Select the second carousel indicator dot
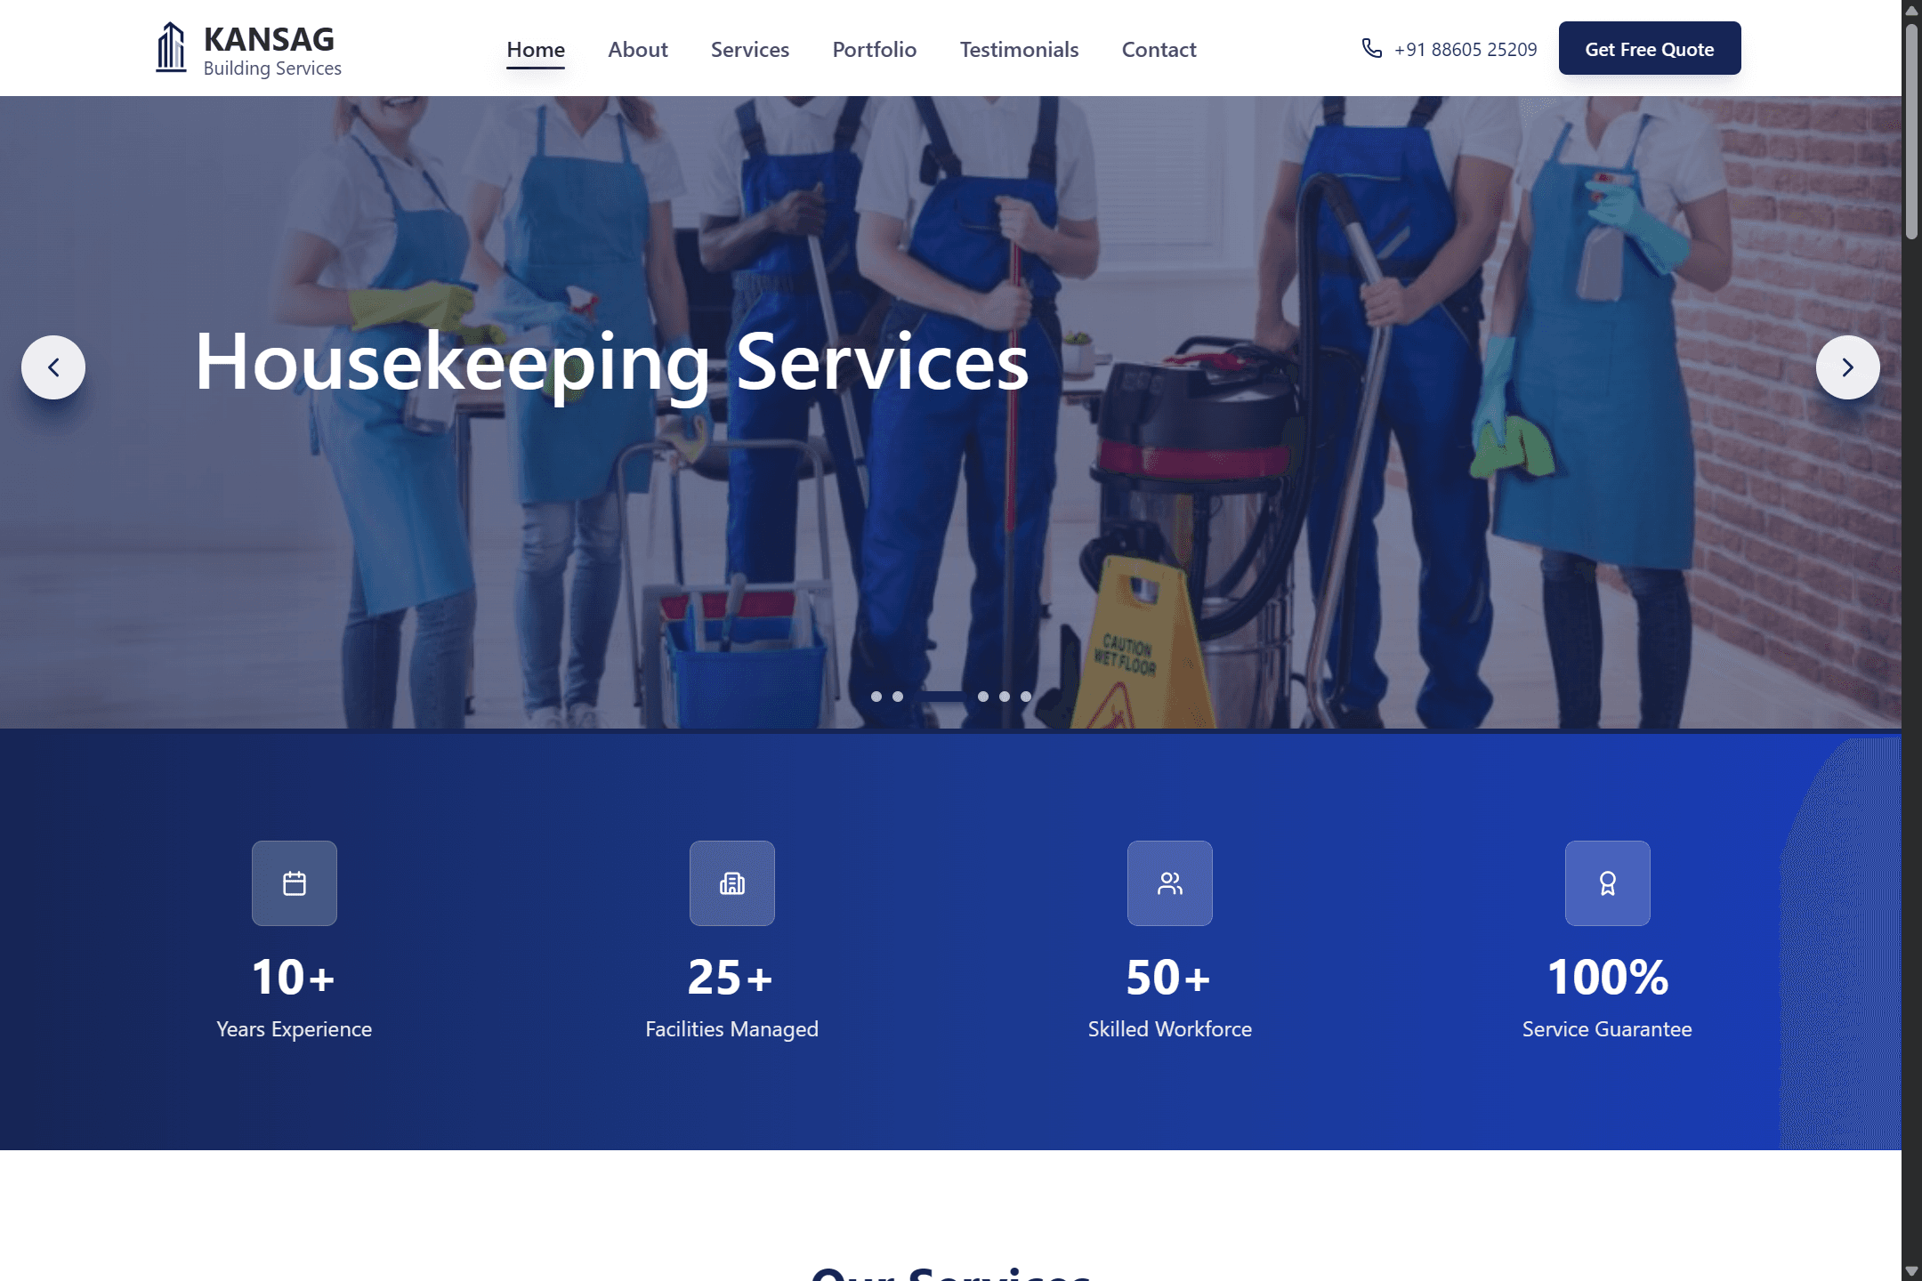Screen dimensions: 1922x1281 (898, 697)
